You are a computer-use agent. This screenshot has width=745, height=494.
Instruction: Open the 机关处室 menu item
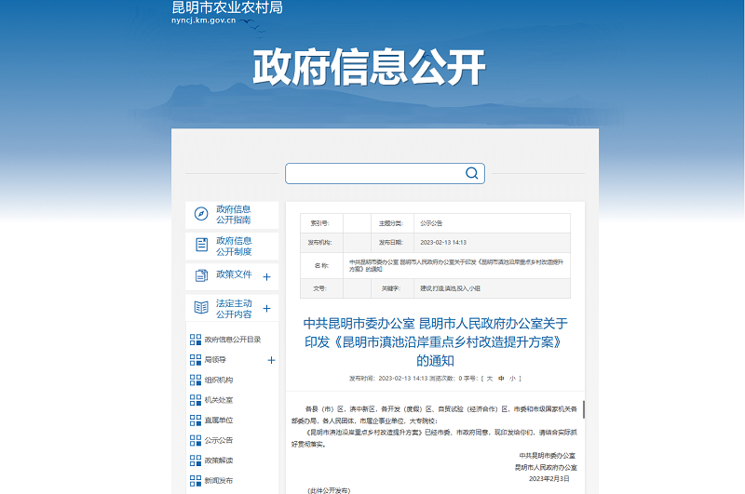(219, 400)
